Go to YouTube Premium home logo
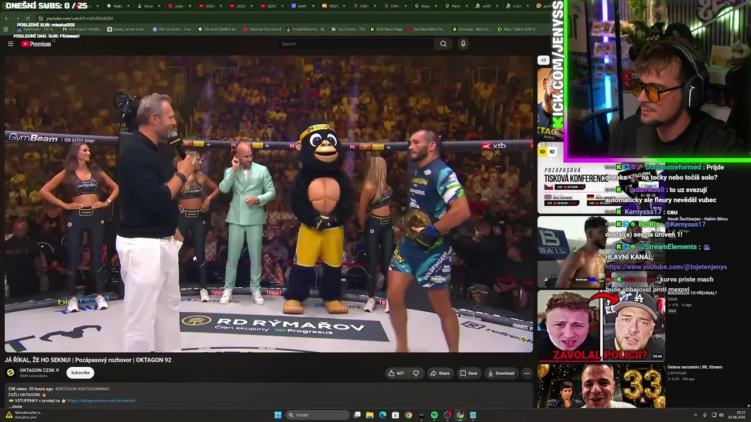 point(36,44)
